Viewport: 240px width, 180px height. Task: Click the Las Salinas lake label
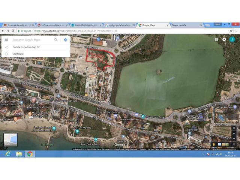point(169,80)
